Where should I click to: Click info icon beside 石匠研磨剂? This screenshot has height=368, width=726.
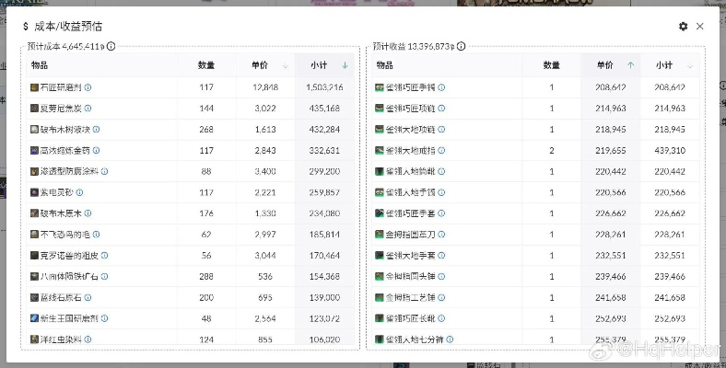click(88, 87)
